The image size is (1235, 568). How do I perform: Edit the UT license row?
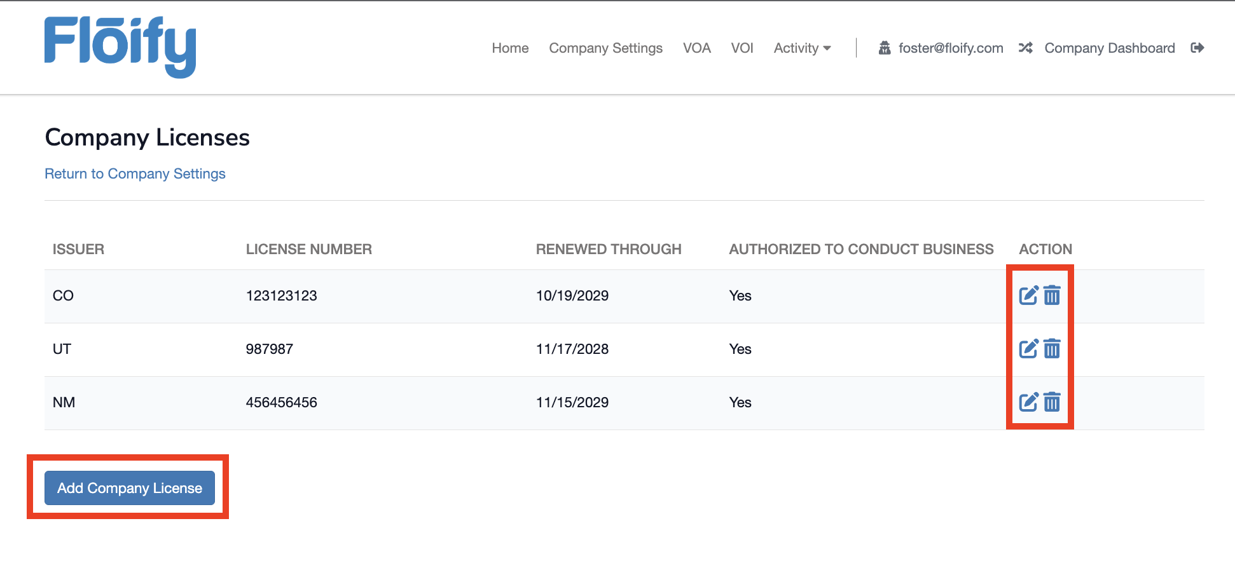[x=1028, y=349]
